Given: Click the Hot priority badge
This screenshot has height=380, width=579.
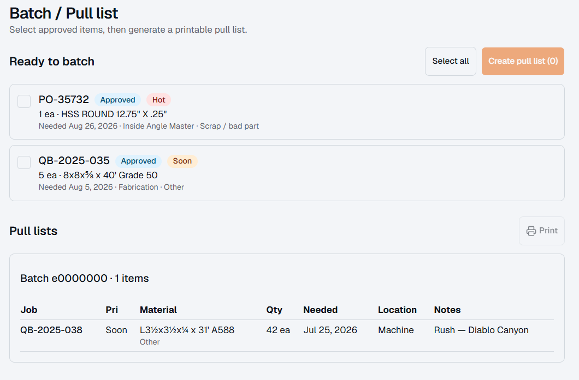Looking at the screenshot, I should coord(159,100).
